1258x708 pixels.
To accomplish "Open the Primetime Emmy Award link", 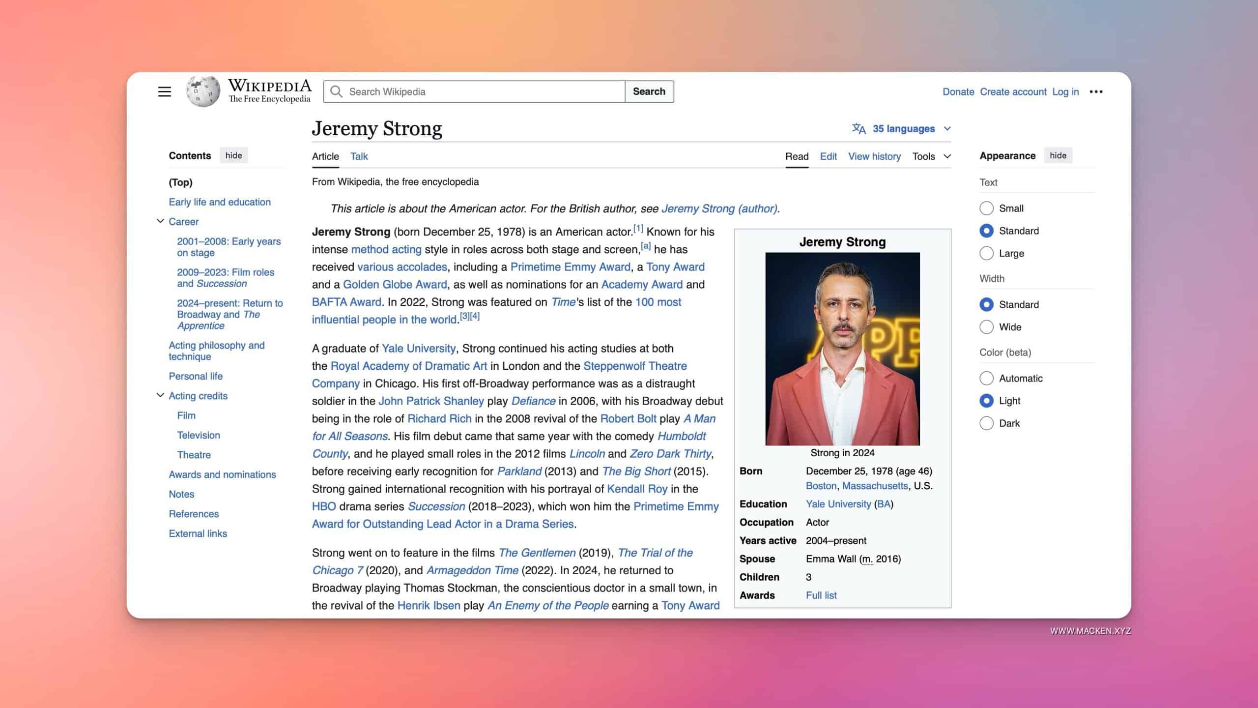I will (x=570, y=267).
